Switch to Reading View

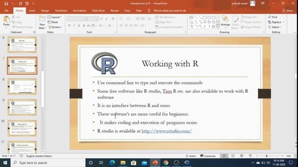(241, 156)
